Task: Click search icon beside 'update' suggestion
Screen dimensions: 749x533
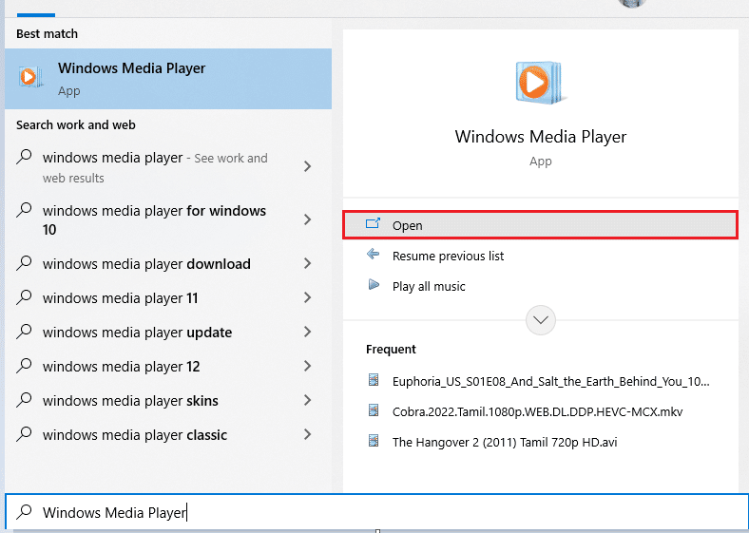Action: point(24,332)
